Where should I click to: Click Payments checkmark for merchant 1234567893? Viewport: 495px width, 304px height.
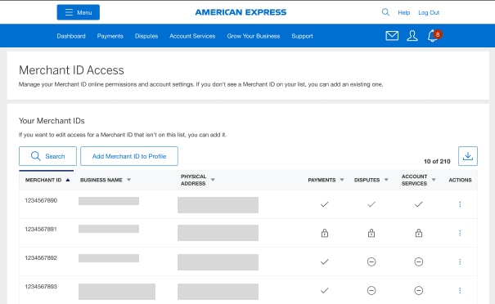pos(325,290)
